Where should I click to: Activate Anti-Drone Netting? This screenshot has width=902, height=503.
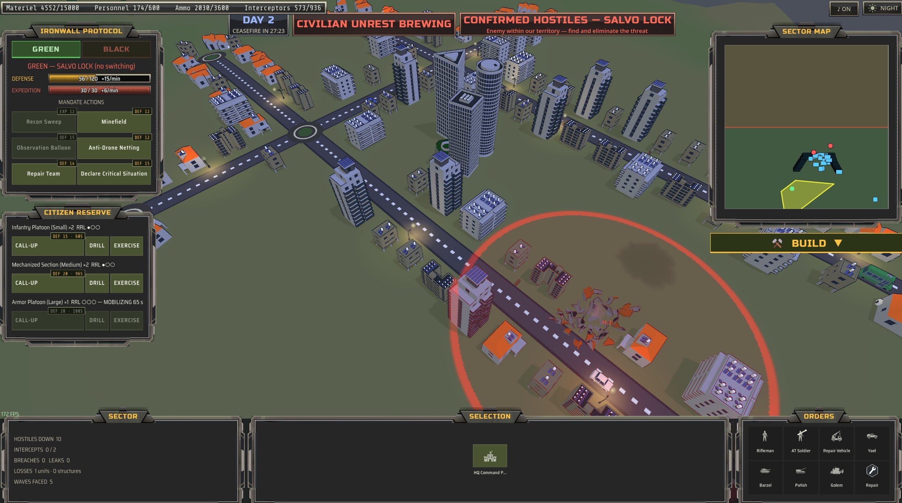[114, 148]
